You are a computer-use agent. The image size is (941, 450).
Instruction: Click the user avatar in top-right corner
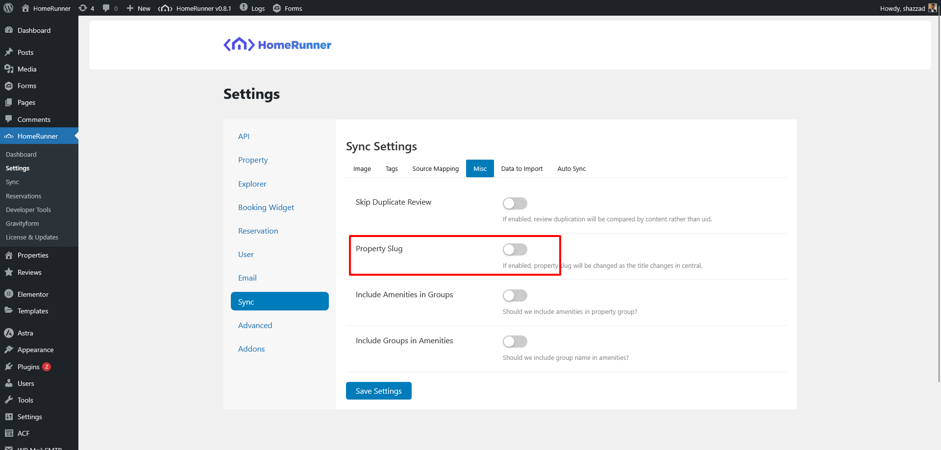point(932,8)
